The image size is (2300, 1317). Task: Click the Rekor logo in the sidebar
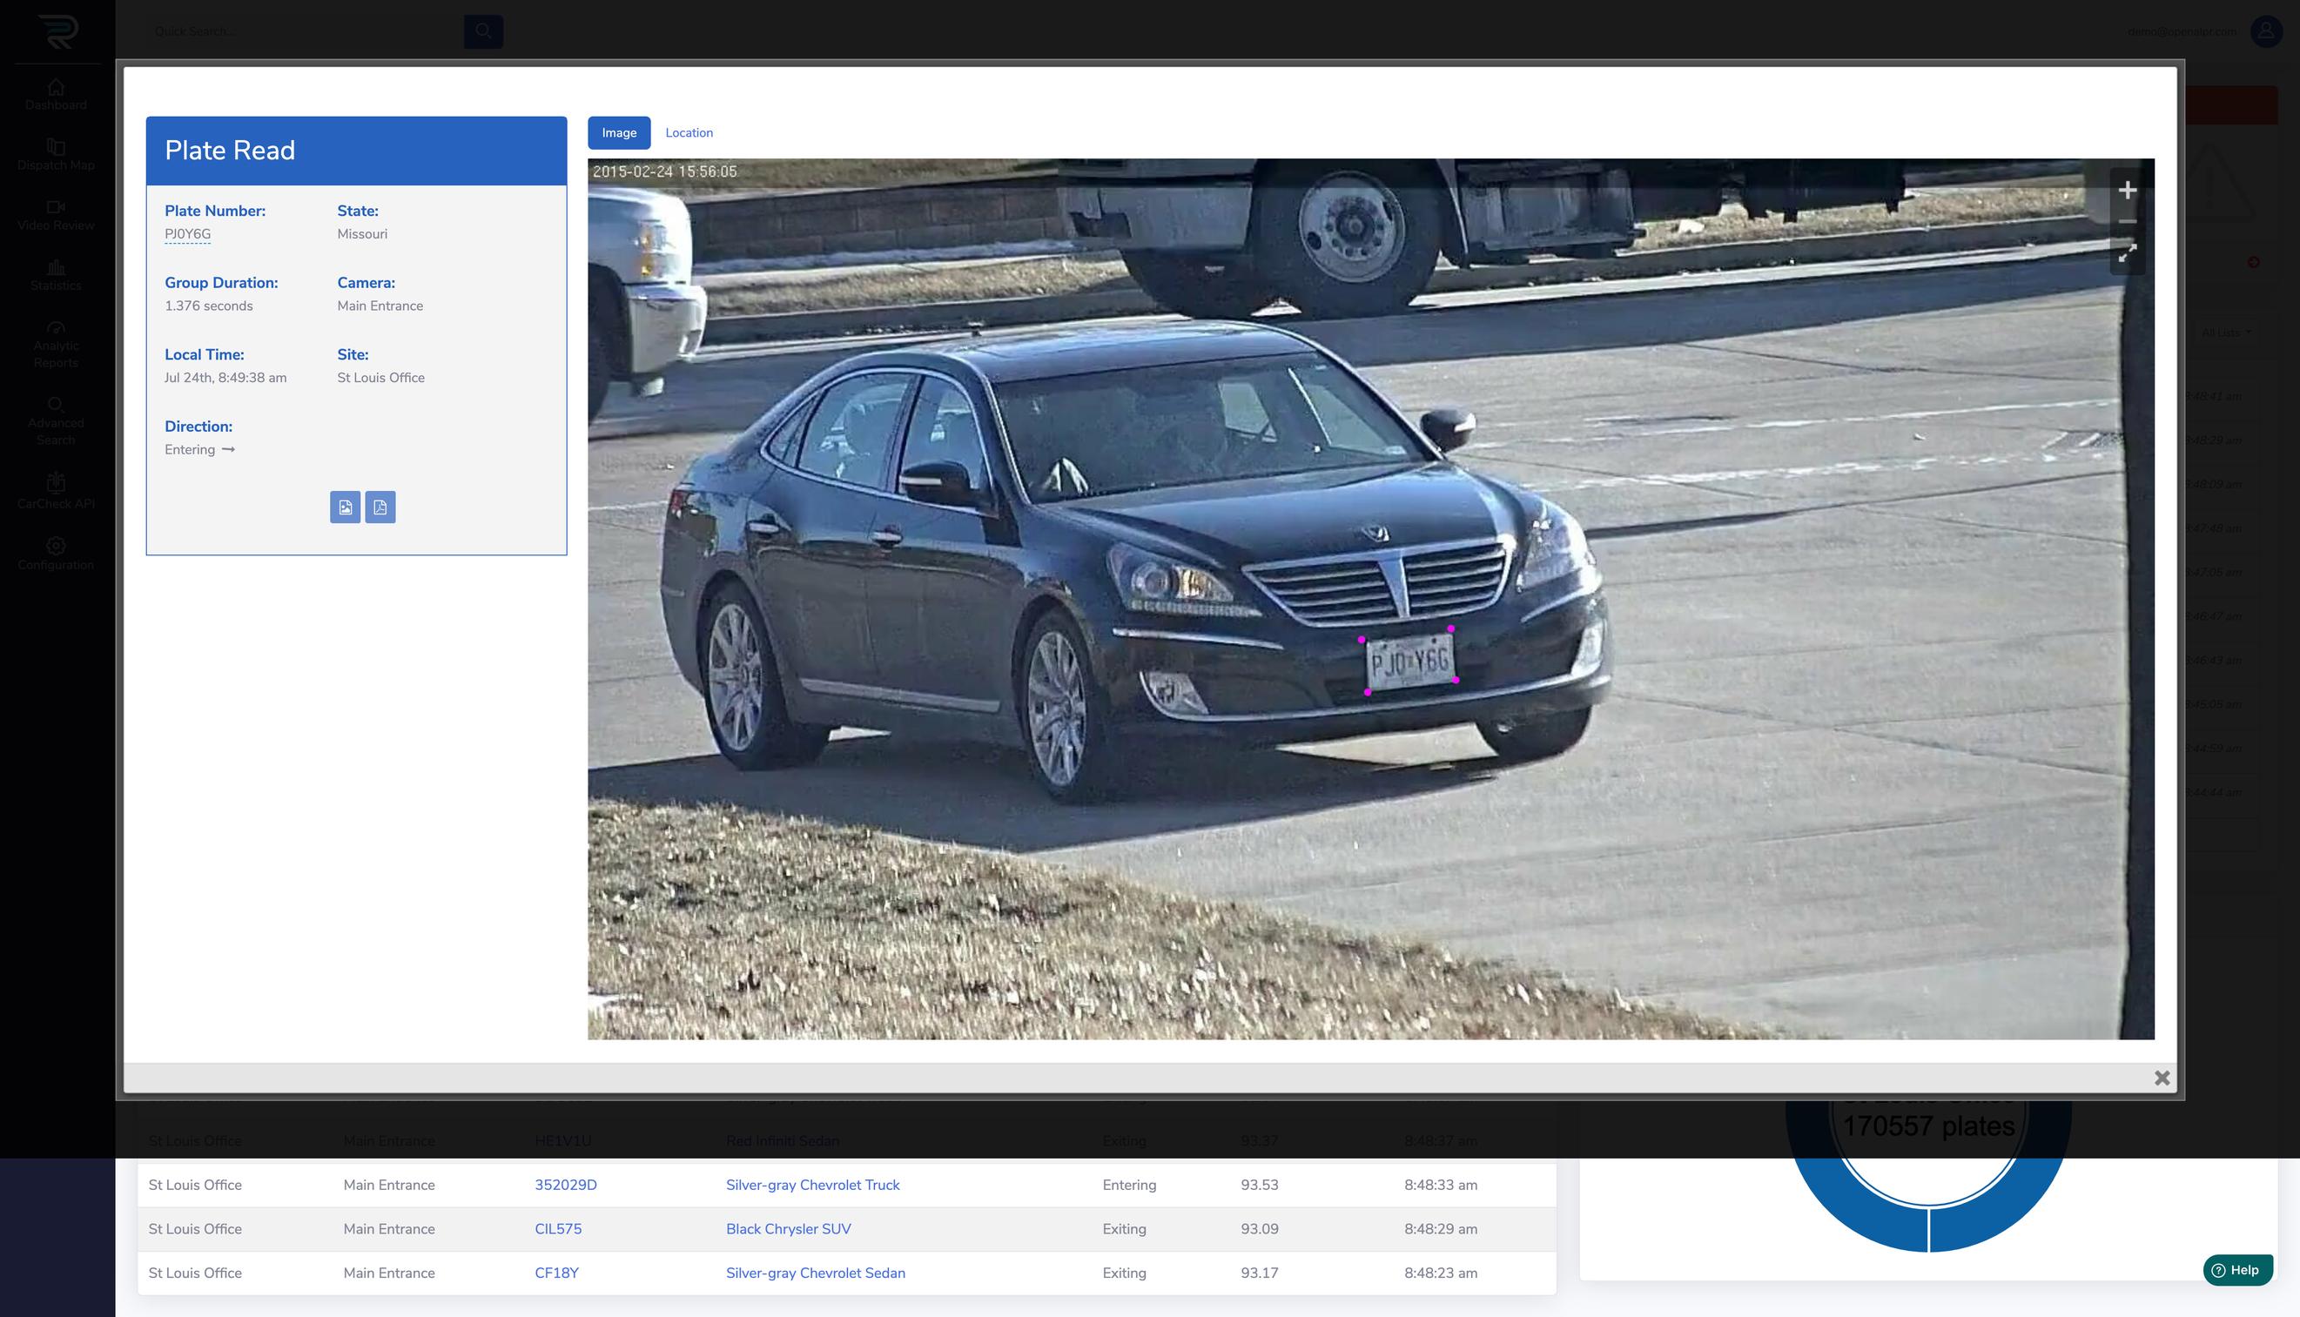(57, 31)
